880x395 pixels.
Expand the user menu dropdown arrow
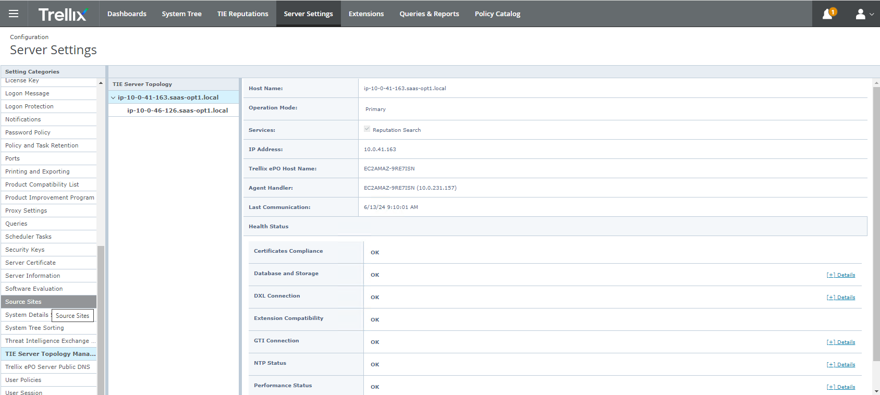point(872,15)
